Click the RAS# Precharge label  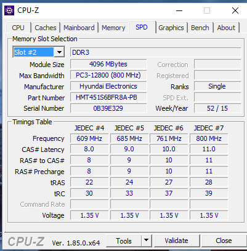point(39,172)
